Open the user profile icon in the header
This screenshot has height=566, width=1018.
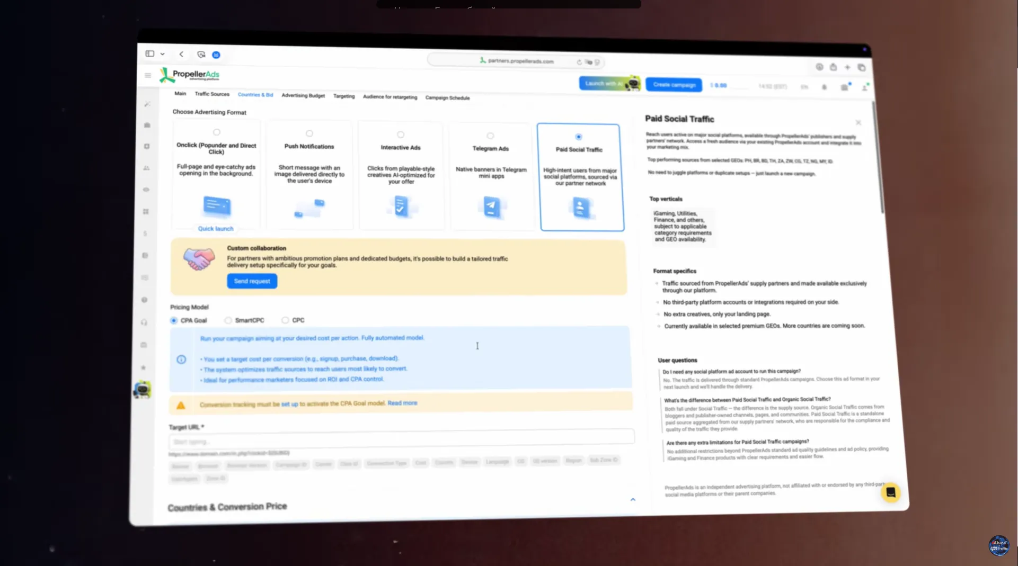(865, 87)
